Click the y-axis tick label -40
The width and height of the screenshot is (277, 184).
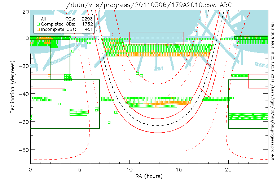[24, 94]
